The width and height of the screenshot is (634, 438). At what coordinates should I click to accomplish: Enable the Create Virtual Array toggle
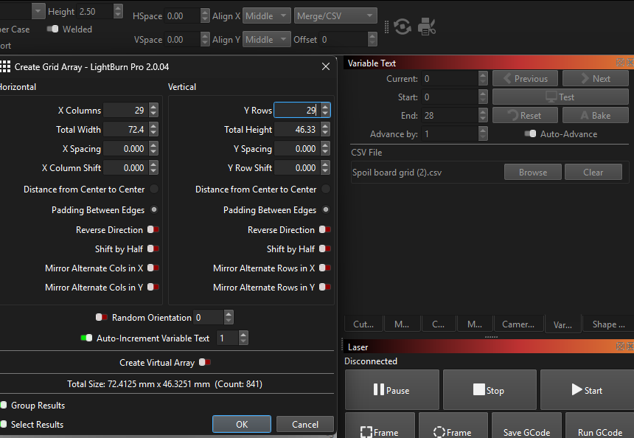coord(205,363)
